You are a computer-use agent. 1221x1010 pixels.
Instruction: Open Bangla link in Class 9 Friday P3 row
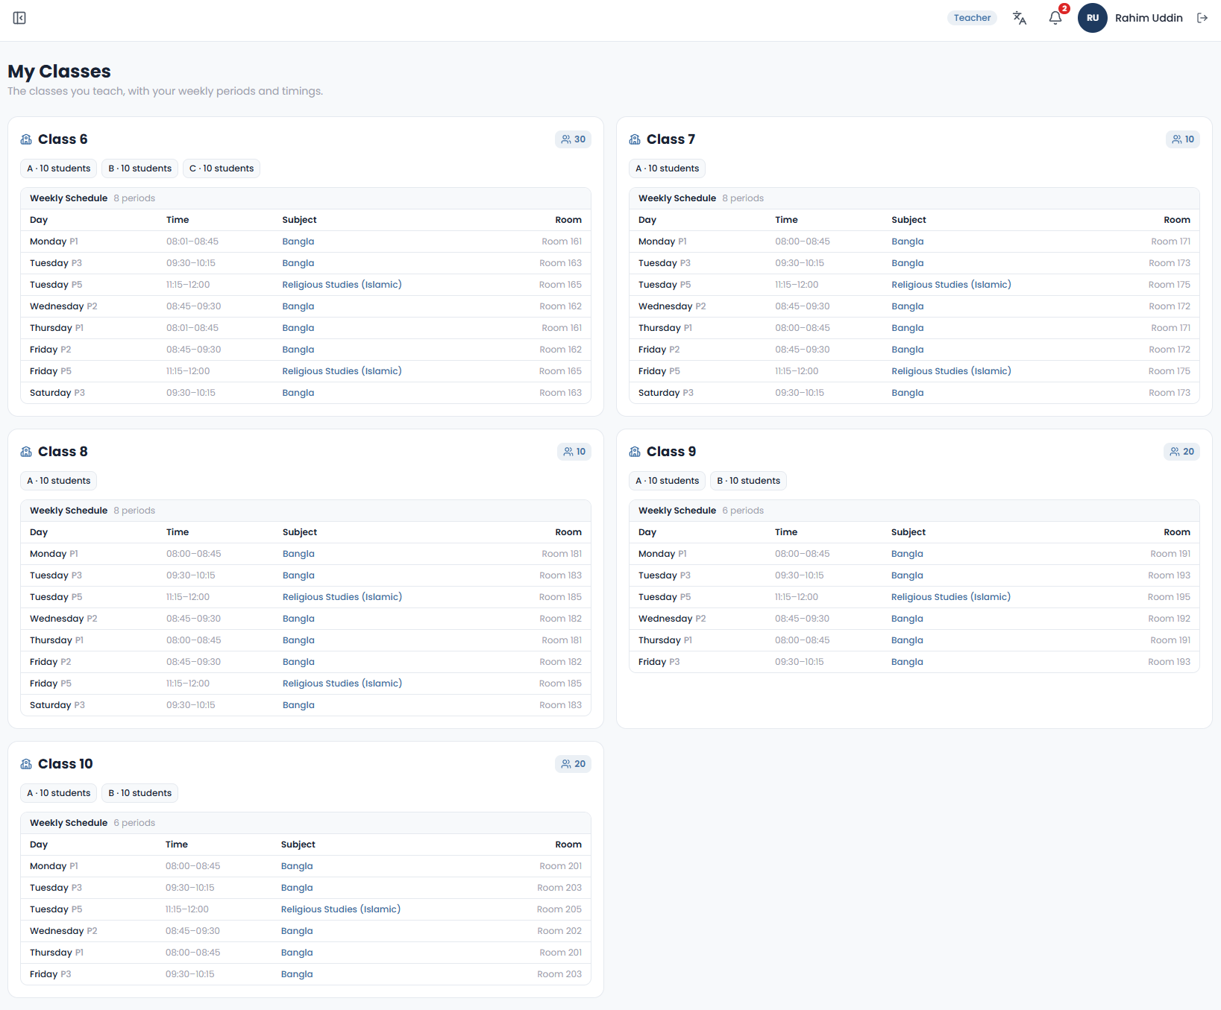[907, 662]
